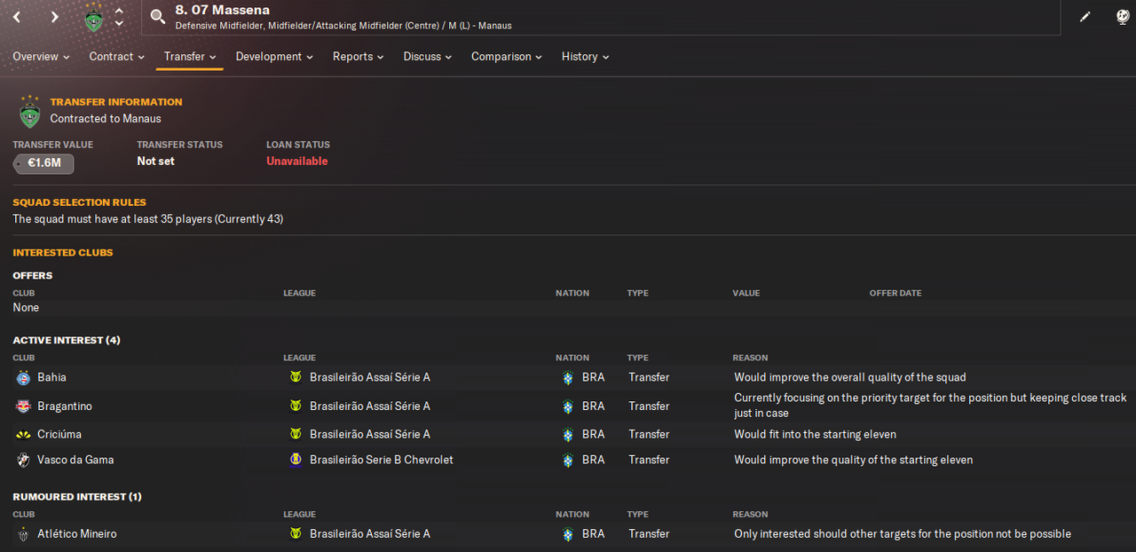Open the Comparison dropdown tab

(x=507, y=57)
